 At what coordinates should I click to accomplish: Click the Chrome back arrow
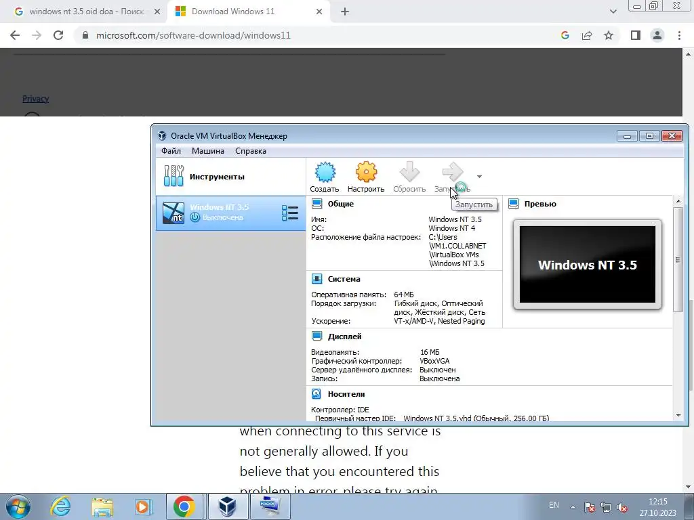[15, 35]
